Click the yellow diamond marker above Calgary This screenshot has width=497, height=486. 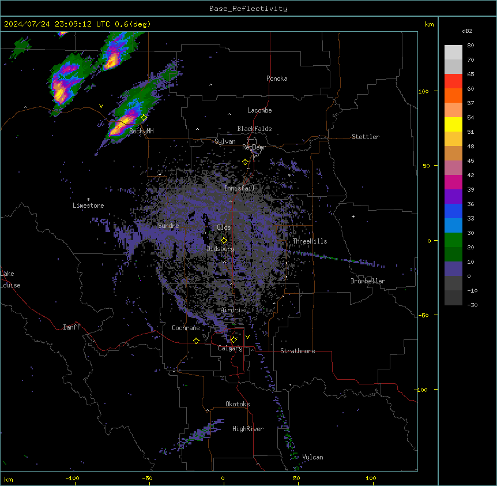pos(234,340)
